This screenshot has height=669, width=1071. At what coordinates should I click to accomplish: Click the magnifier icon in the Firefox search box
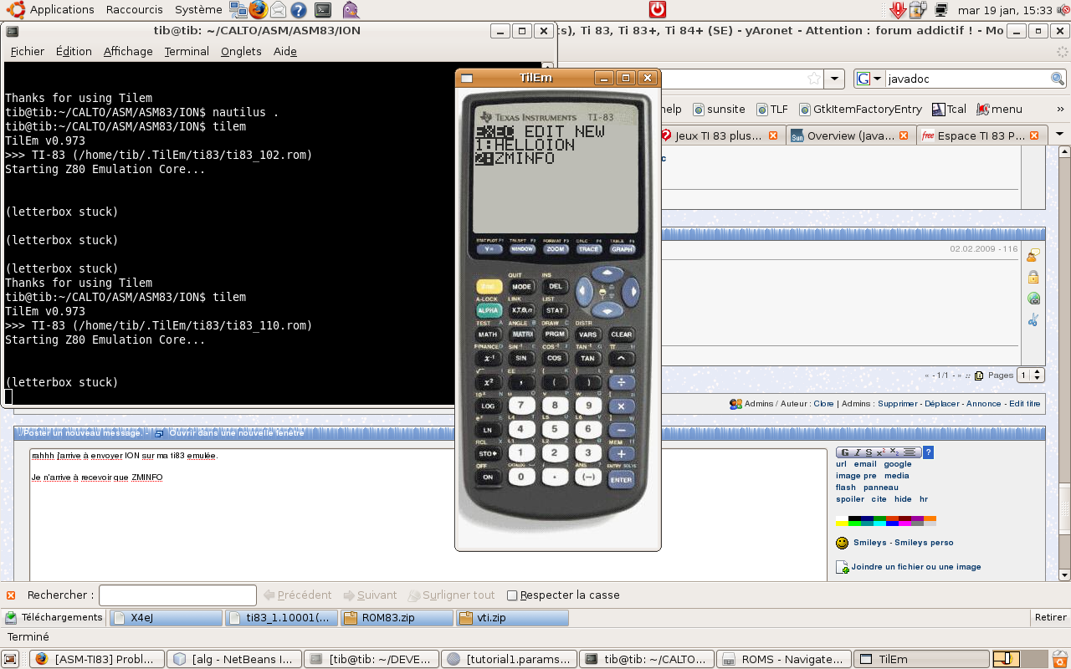[1058, 79]
